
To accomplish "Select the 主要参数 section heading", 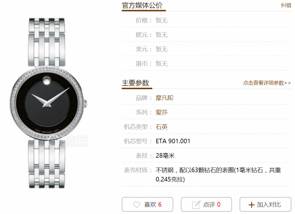I will tap(135, 83).
